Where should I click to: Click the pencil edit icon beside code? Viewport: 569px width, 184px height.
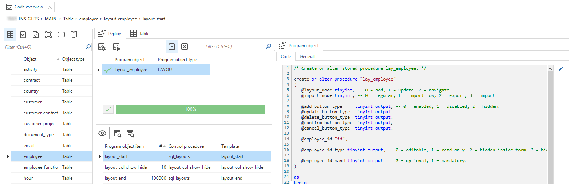560,69
